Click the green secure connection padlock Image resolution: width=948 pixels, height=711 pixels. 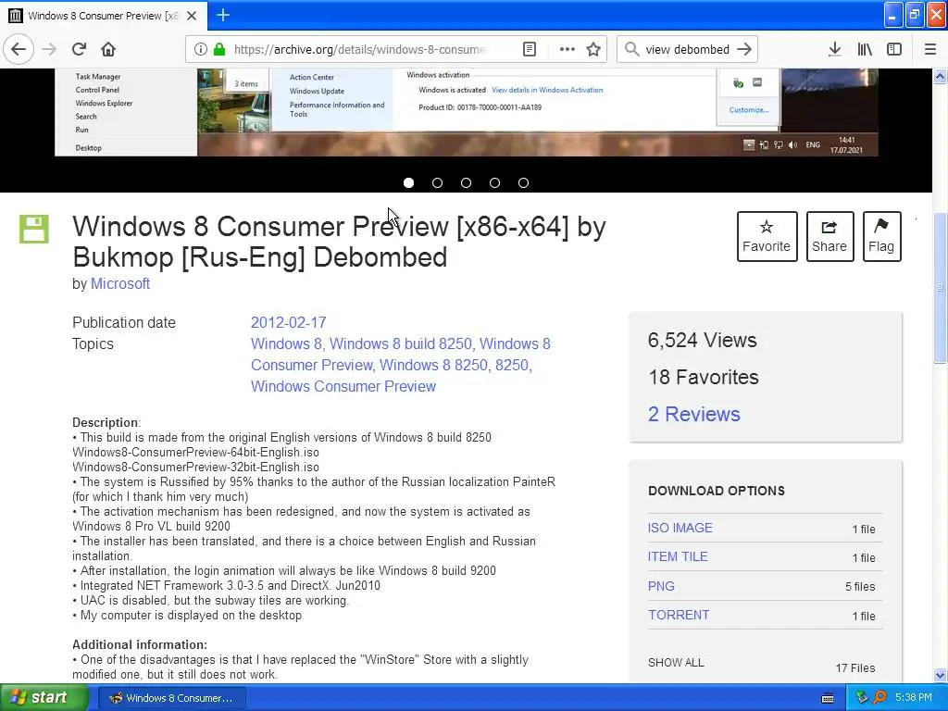click(x=218, y=49)
